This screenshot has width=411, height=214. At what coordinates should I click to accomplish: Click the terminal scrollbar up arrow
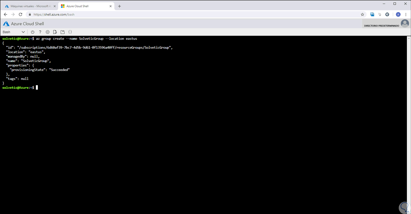409,38
